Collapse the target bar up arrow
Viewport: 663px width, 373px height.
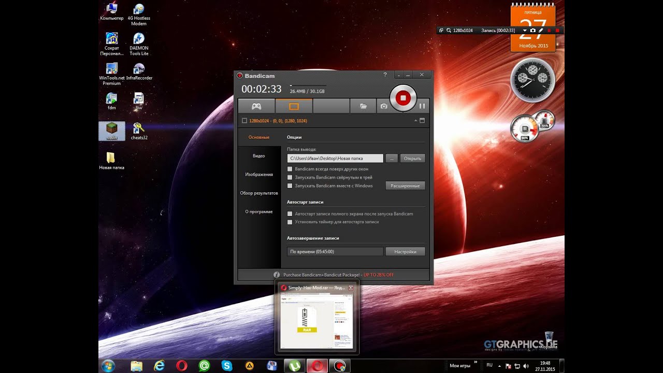(x=415, y=121)
